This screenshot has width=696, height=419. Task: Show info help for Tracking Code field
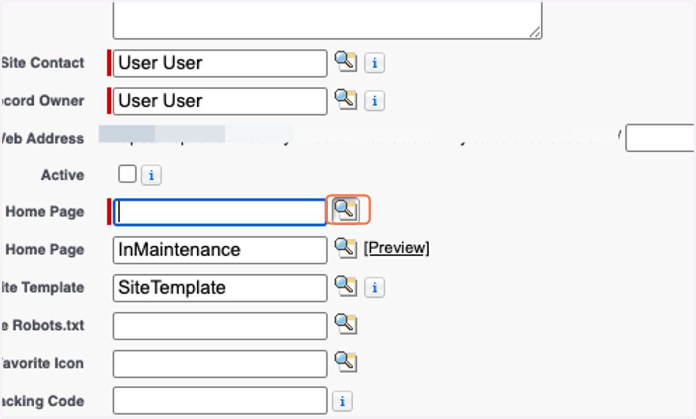342,400
